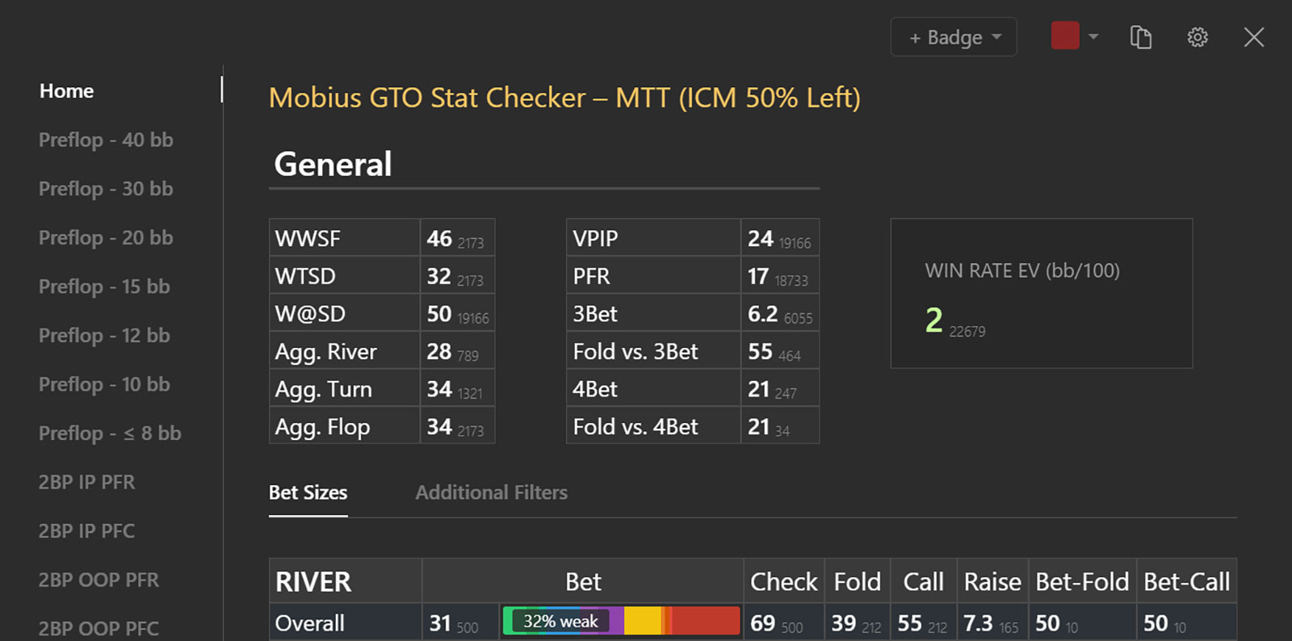Select Preflop - 20 bb section
This screenshot has height=641, width=1292.
click(106, 238)
